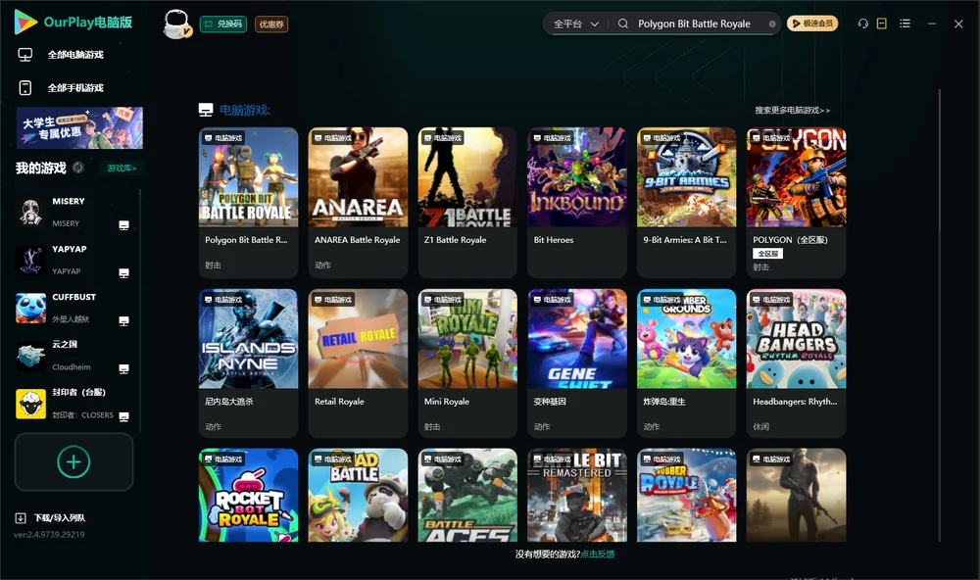Image resolution: width=980 pixels, height=580 pixels.
Task: Open the Mini Royale game card
Action: (467, 363)
